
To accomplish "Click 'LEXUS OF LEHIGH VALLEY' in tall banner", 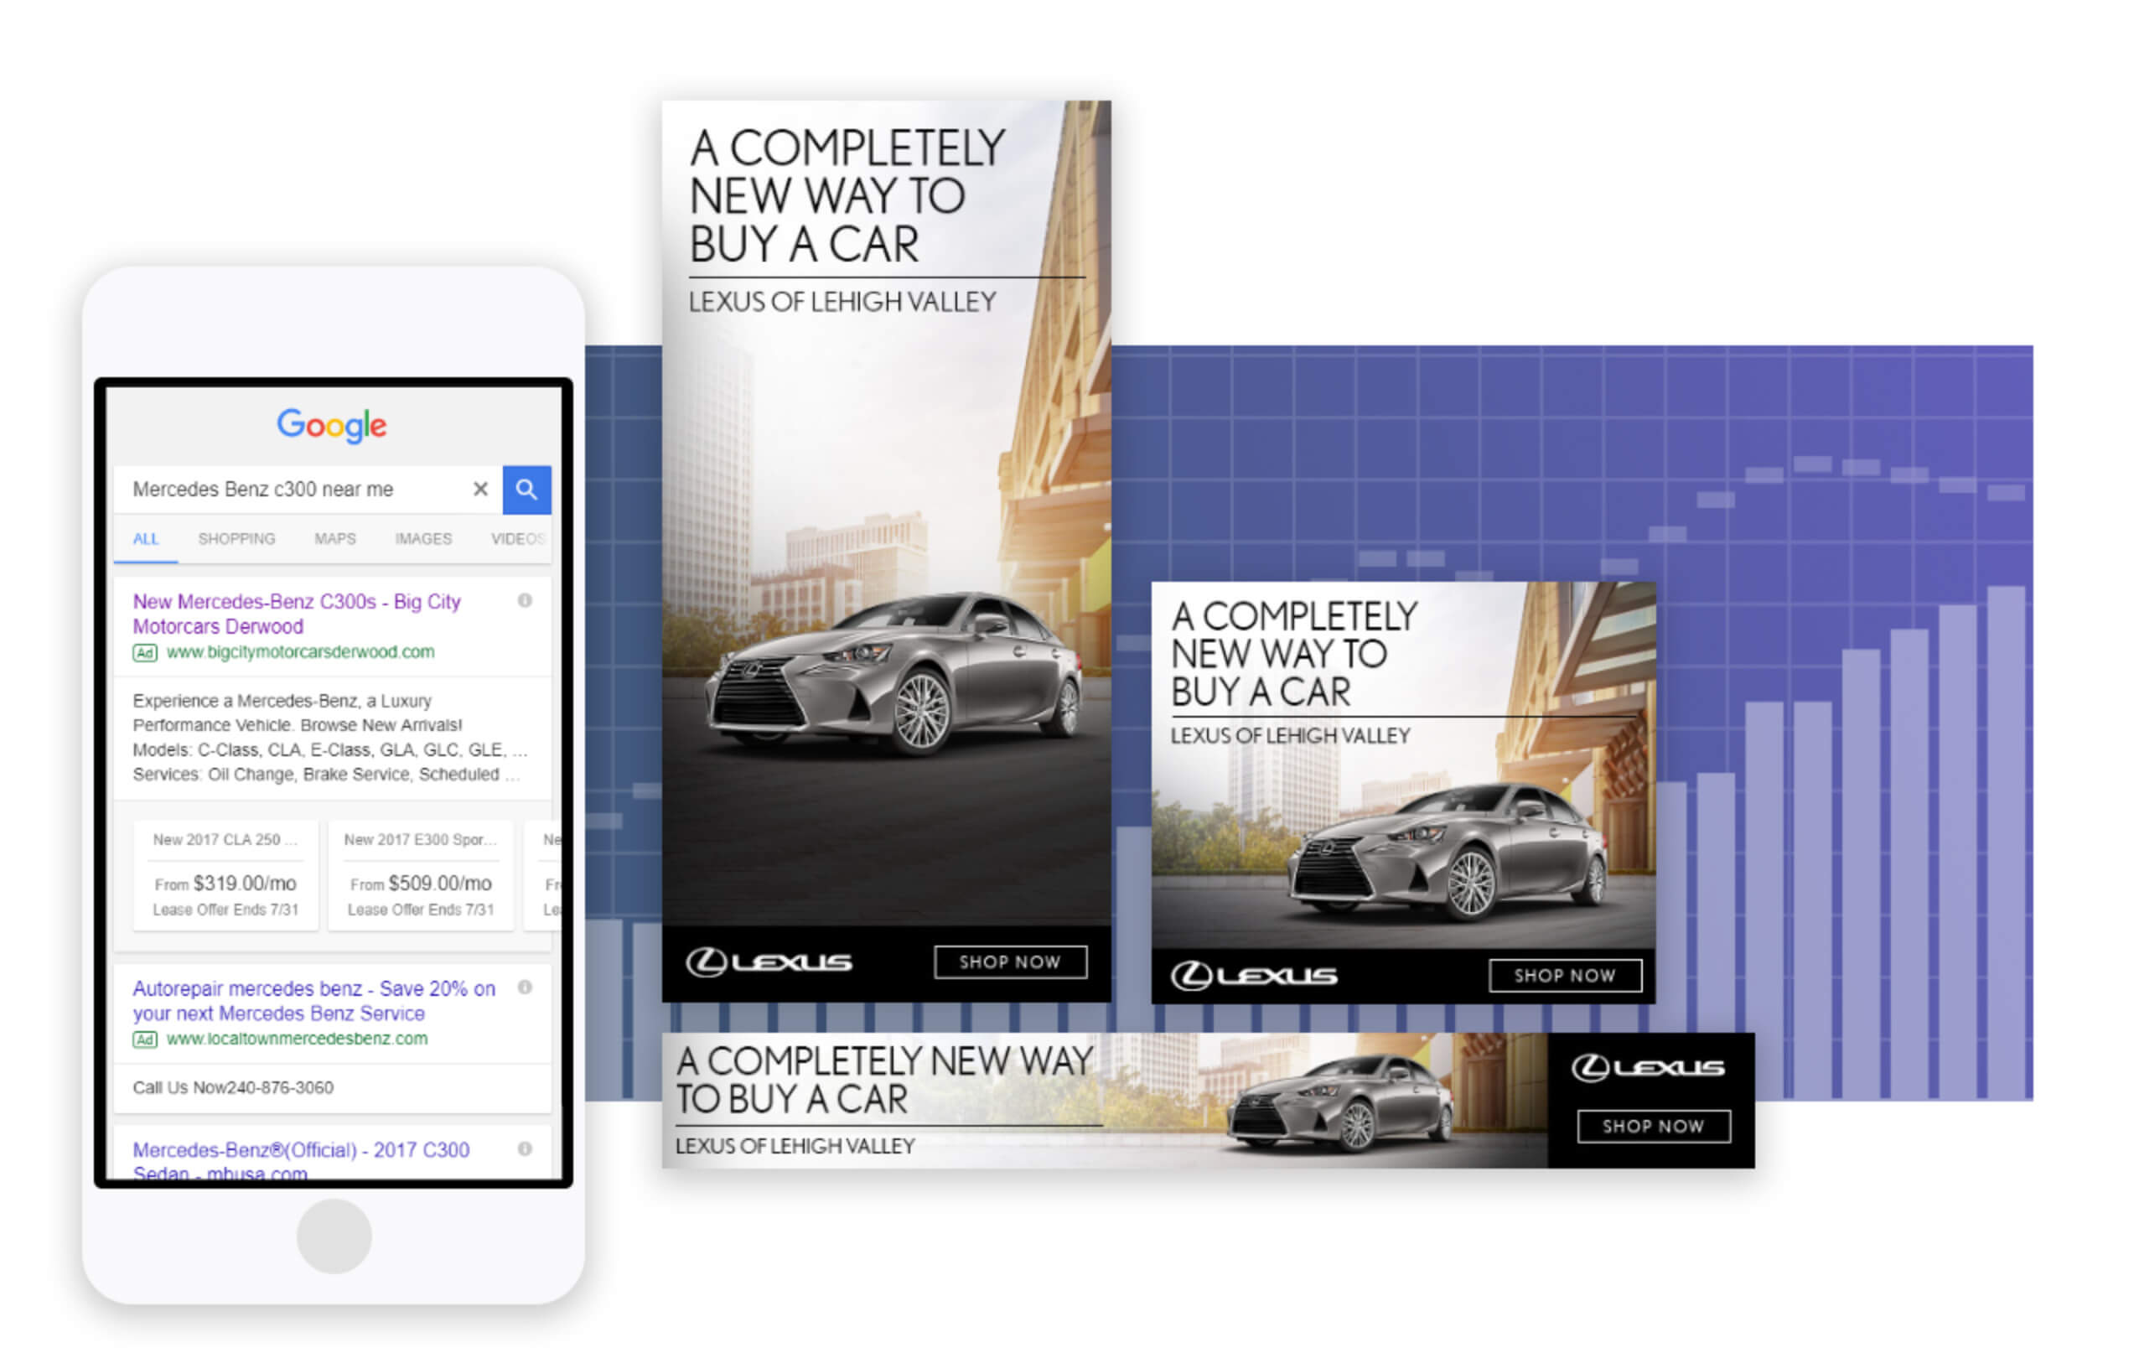I will (x=842, y=302).
